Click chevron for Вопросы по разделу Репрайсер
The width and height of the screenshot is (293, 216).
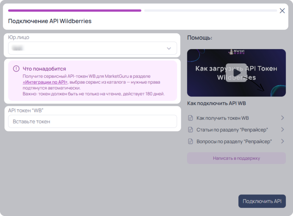click(x=282, y=141)
